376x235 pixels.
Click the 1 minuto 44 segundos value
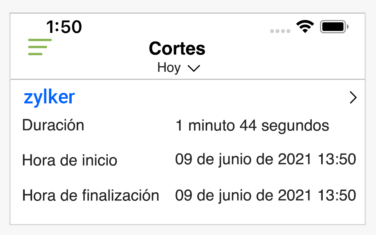tap(252, 126)
